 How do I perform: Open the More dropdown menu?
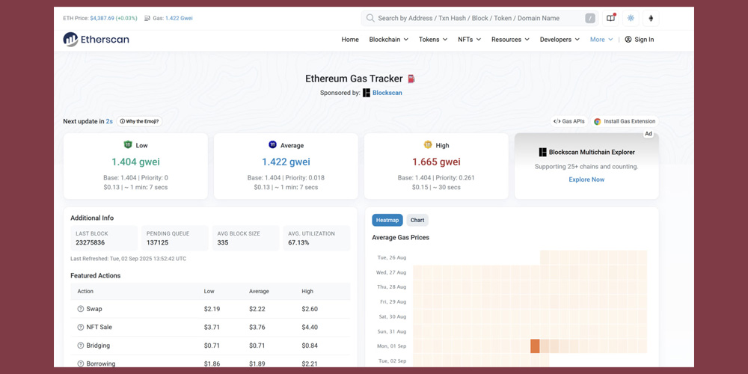tap(601, 40)
